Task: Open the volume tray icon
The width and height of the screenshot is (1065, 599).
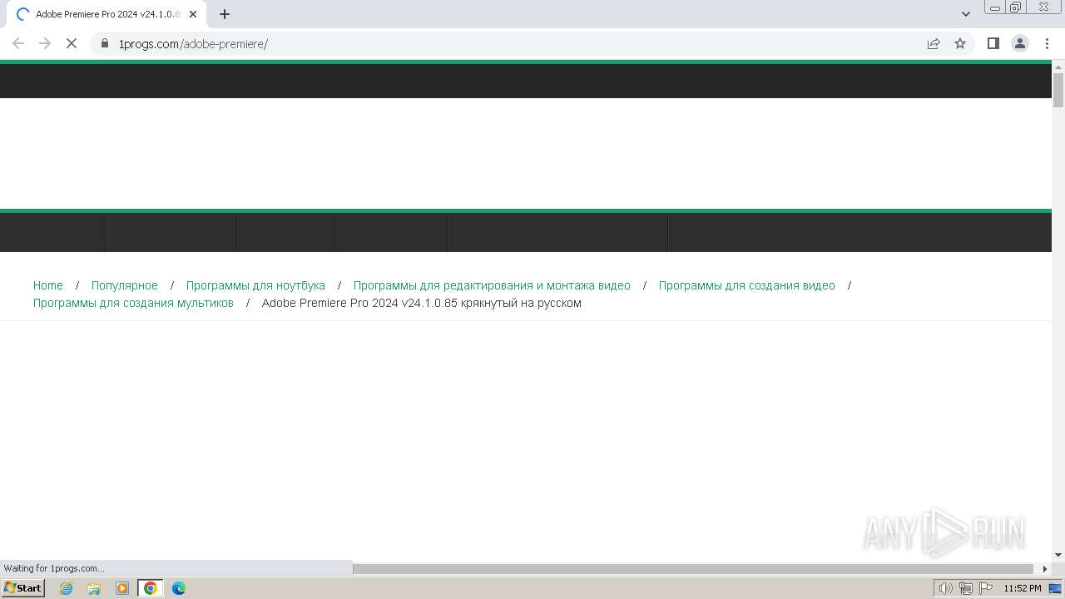Action: 945,588
